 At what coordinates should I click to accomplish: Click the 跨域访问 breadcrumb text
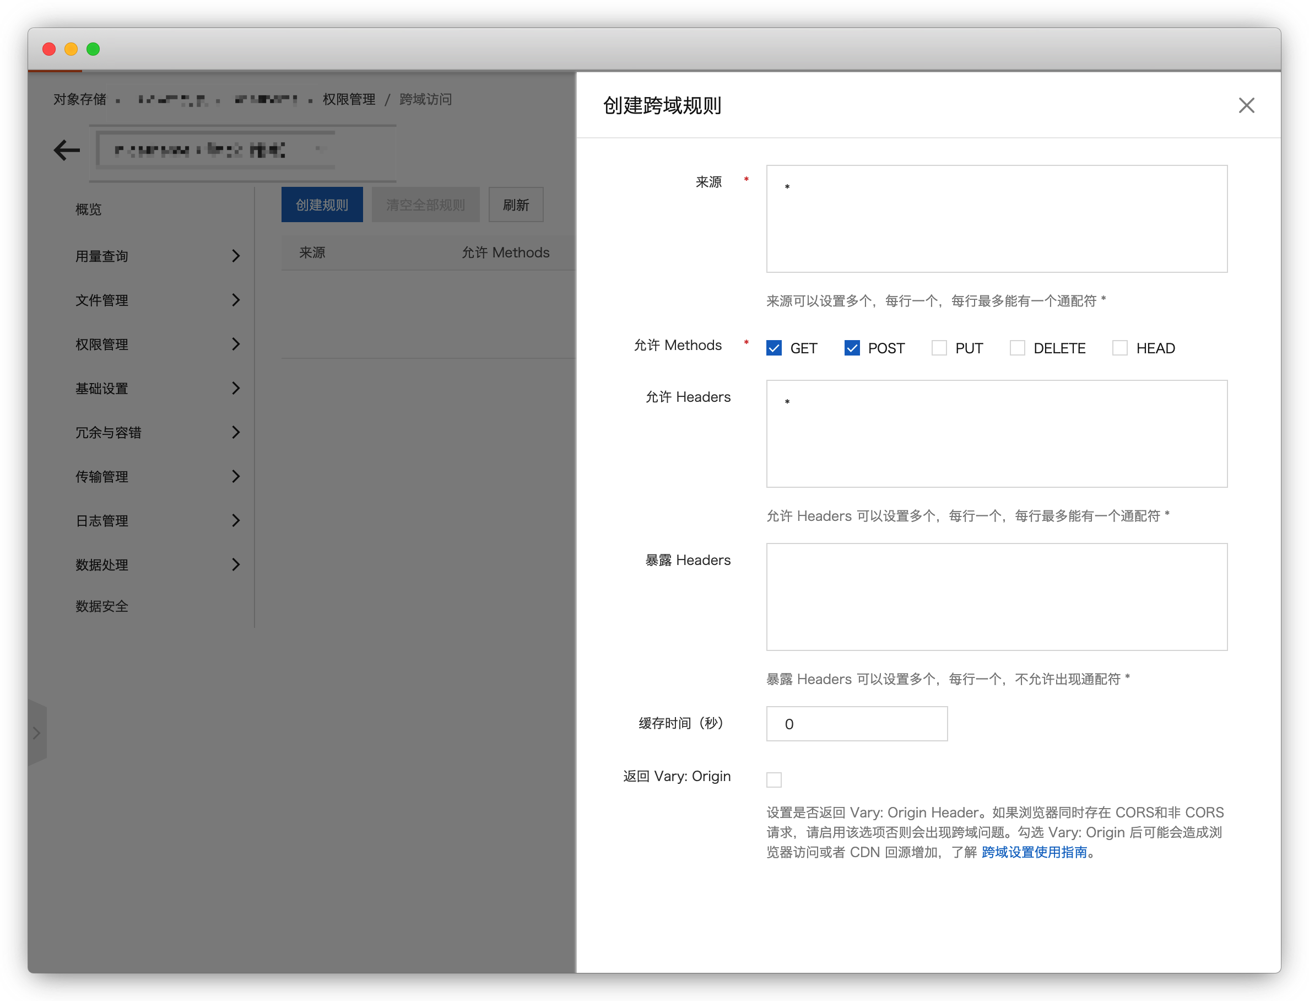tap(425, 100)
